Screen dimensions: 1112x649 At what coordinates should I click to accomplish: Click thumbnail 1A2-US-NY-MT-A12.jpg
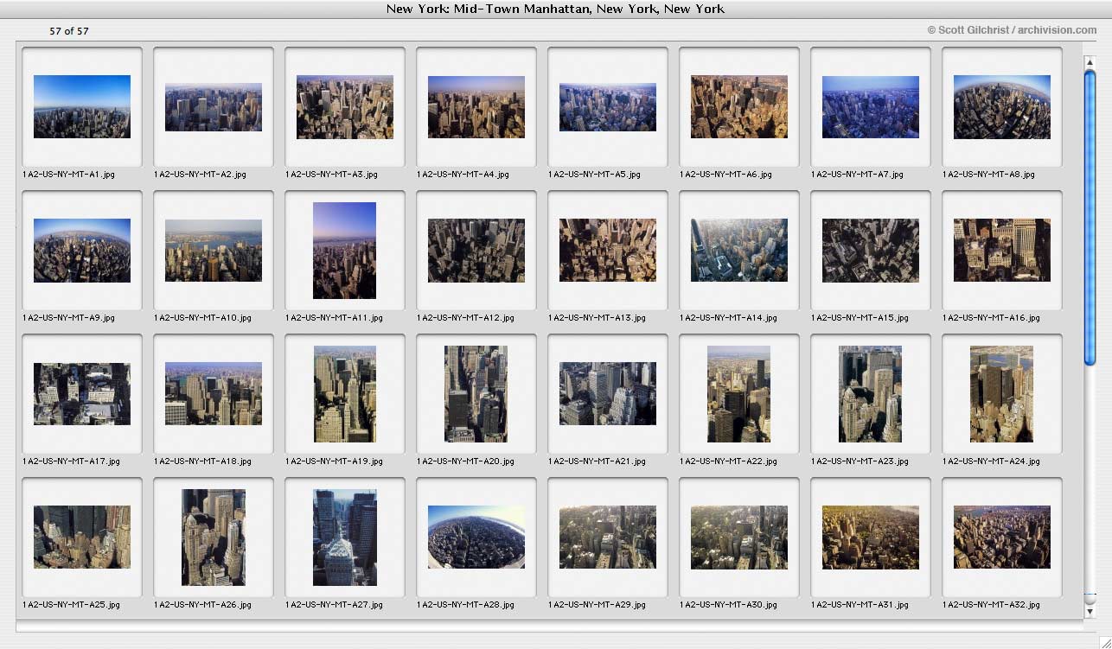pyautogui.click(x=476, y=251)
